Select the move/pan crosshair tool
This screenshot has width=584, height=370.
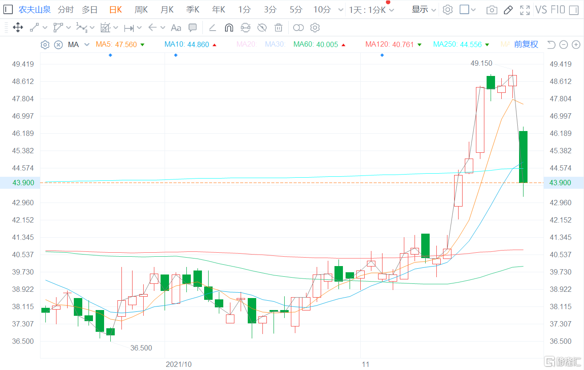pyautogui.click(x=18, y=28)
